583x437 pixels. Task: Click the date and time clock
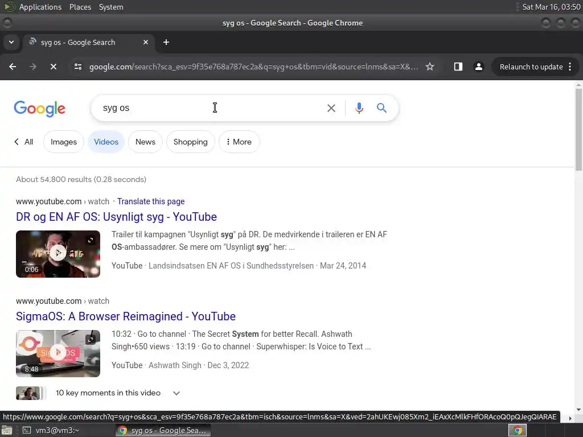[551, 7]
